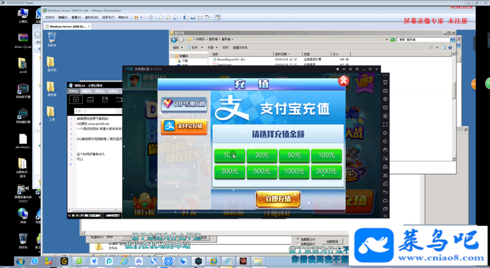The width and height of the screenshot is (490, 268).
Task: Click Nox fullscreen icon in sidebar
Action: point(385,124)
